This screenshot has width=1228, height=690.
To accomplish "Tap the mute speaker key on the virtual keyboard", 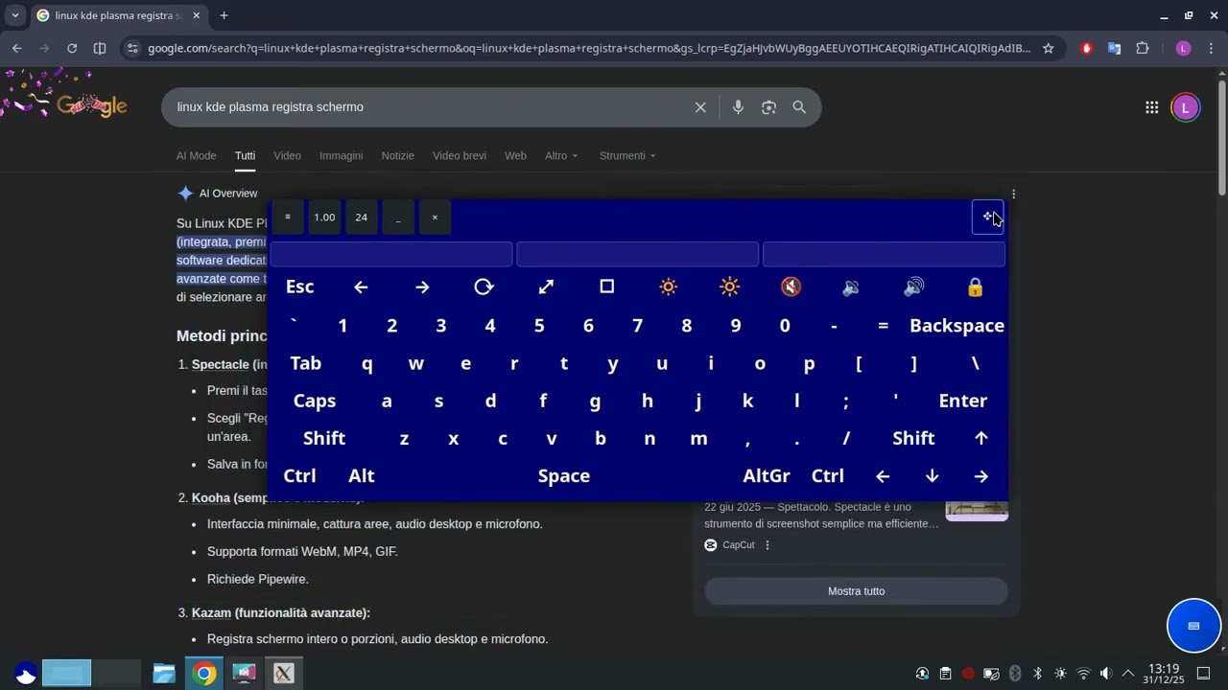I will [791, 287].
